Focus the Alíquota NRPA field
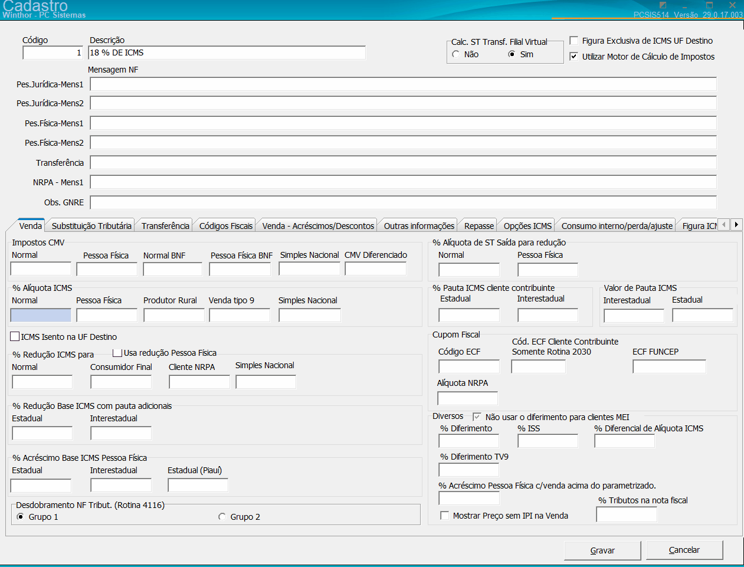This screenshot has height=567, width=744. point(467,398)
